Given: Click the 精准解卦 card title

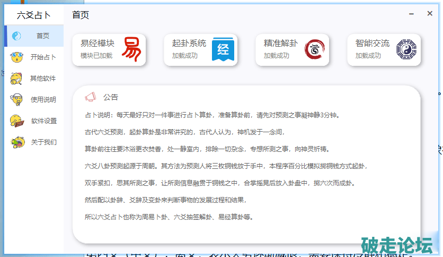Looking at the screenshot, I should tap(281, 44).
